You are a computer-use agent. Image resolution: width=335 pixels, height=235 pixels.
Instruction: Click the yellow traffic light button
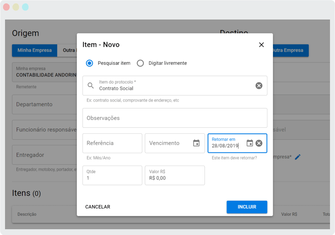[x=15, y=7]
